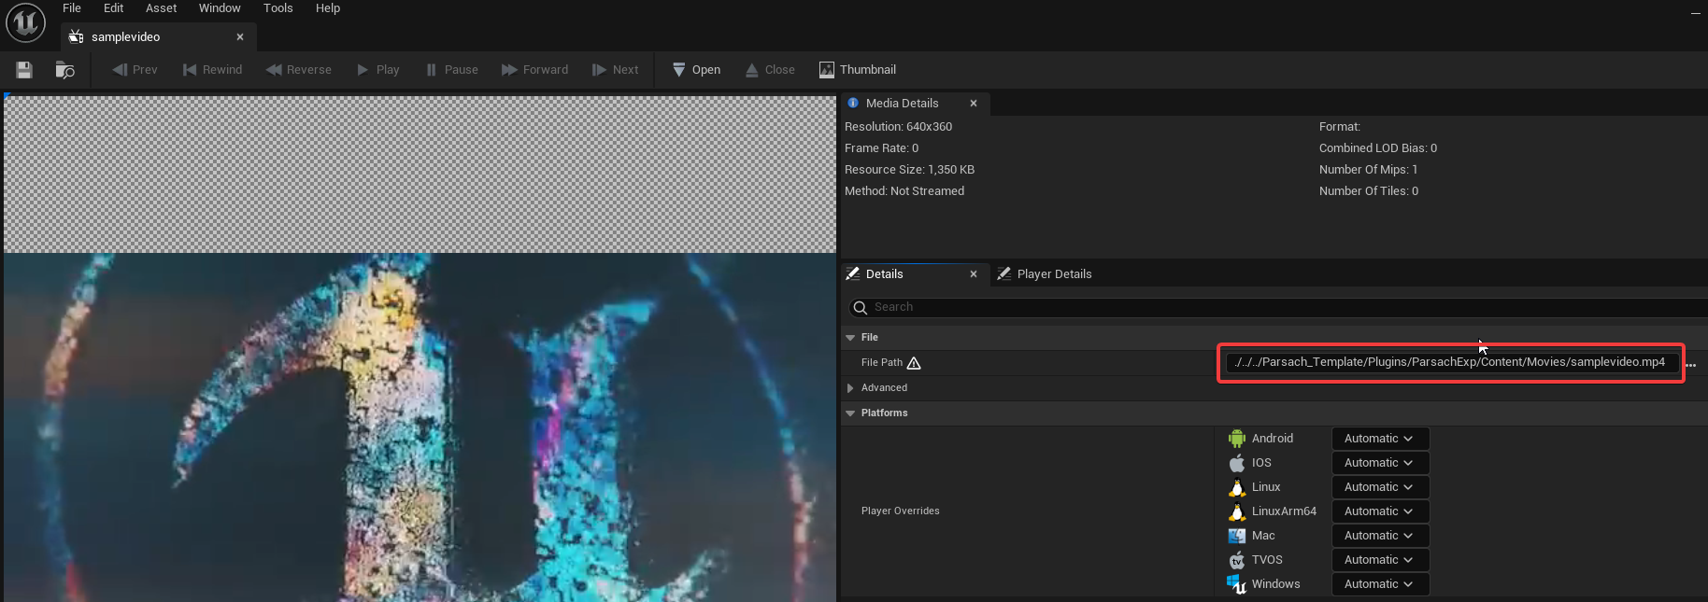Click Open media toolbar button

696,70
